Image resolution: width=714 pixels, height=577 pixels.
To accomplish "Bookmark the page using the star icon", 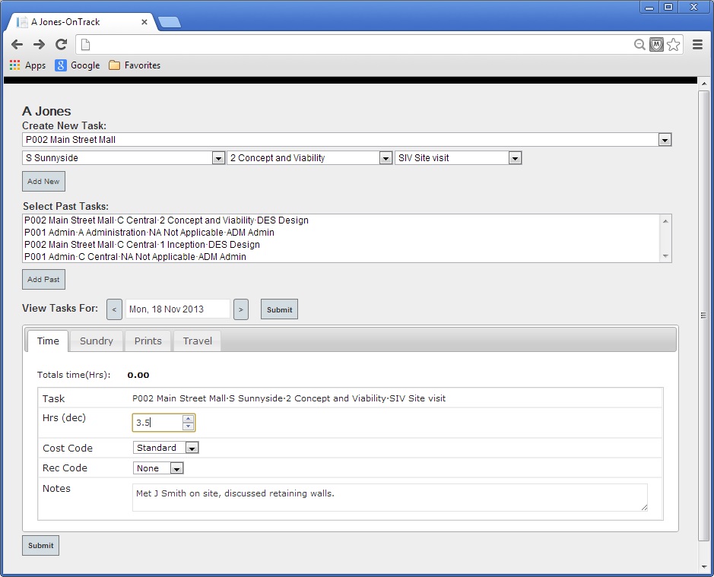I will click(674, 44).
